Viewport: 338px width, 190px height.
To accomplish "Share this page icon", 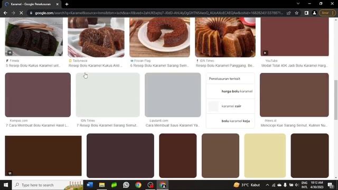I will (289, 13).
